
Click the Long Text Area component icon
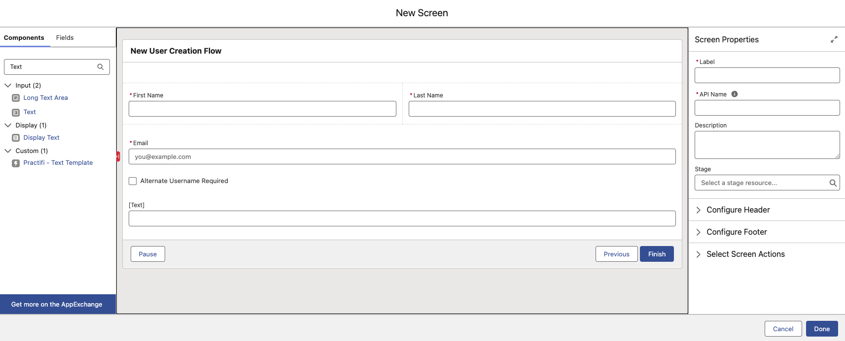(16, 98)
